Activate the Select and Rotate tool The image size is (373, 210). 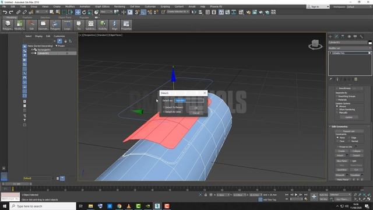pos(84,12)
